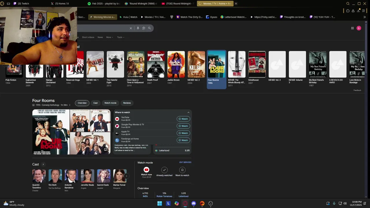
Task: Open Discord from the taskbar
Action: click(x=194, y=203)
